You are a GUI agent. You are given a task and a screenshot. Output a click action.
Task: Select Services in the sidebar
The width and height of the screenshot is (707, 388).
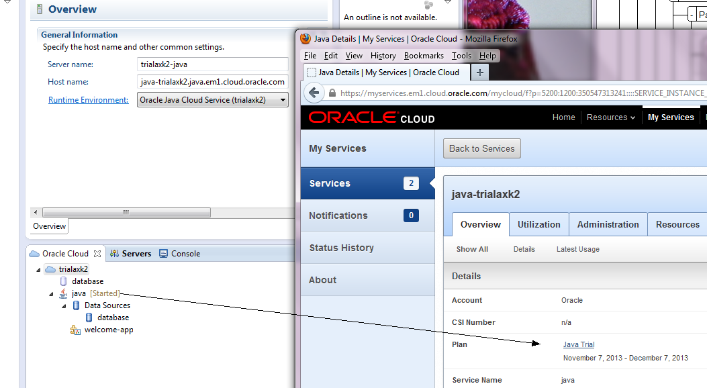[x=367, y=183]
